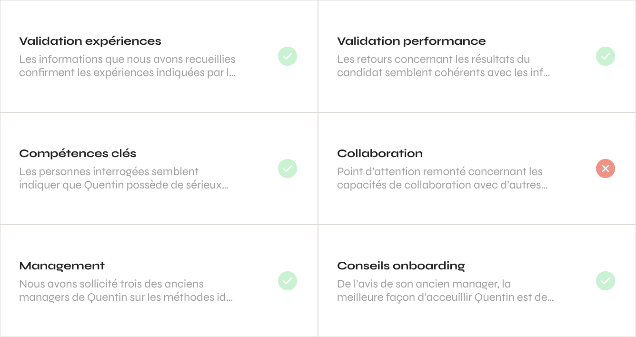Open the Validation expériences heading

90,41
